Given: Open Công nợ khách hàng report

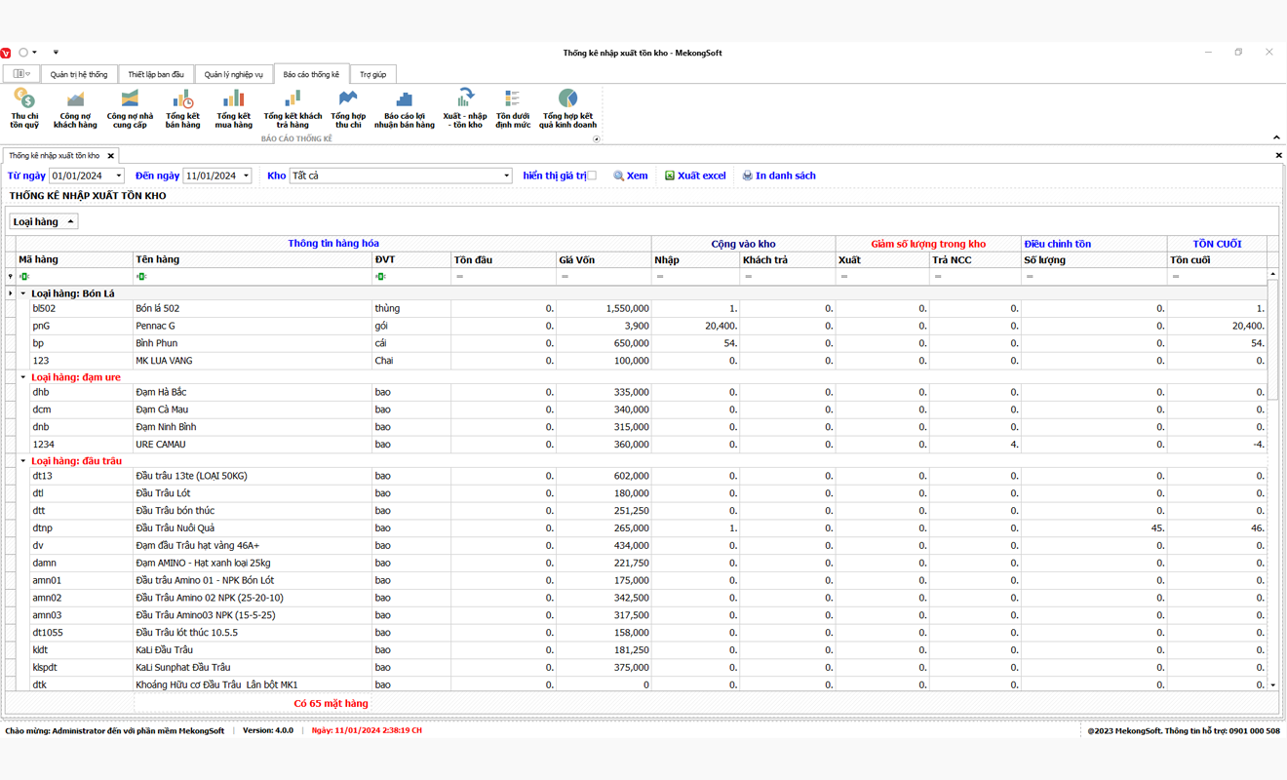Looking at the screenshot, I should tap(75, 107).
